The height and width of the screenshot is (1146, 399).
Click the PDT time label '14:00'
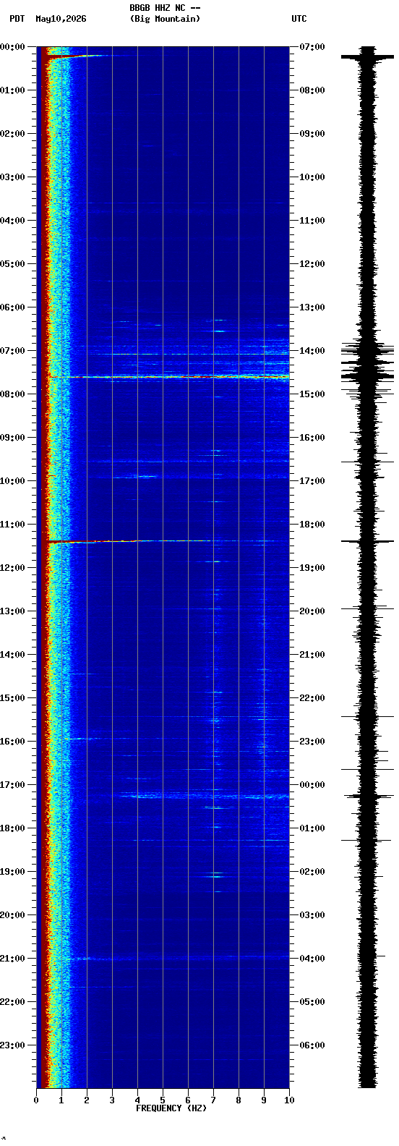12,655
